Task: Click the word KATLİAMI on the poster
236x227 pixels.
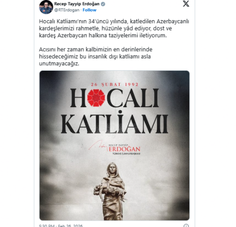Action: pyautogui.click(x=115, y=122)
